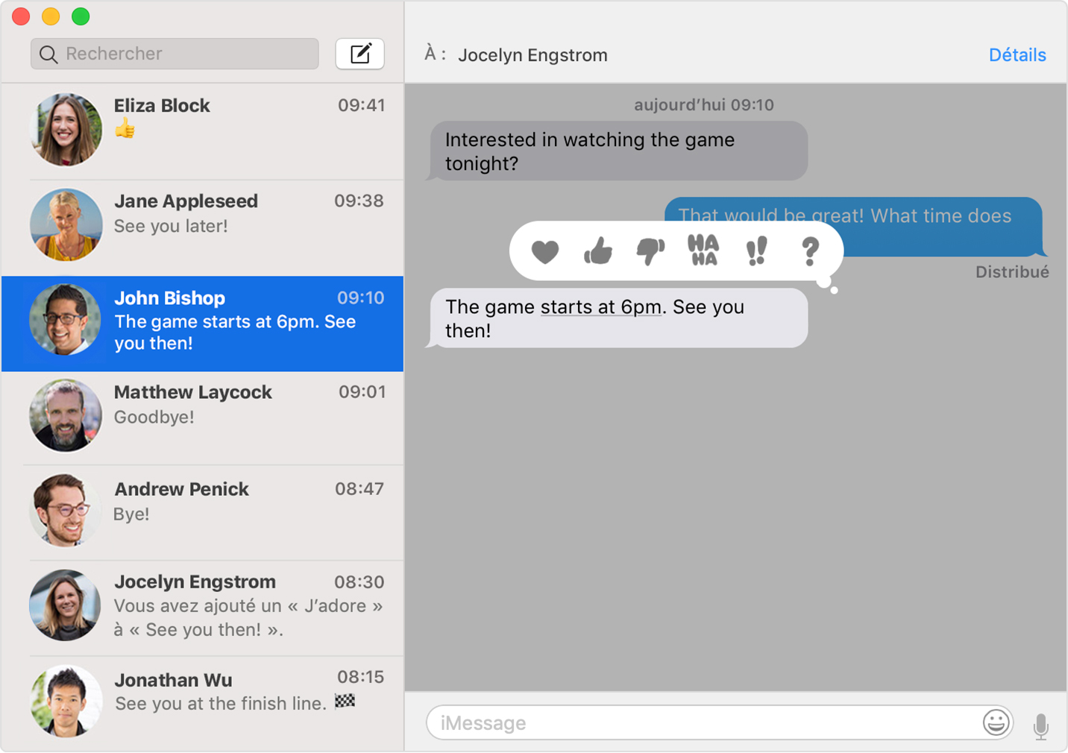Click the "aujourd'hui 09:10" timestamp
This screenshot has width=1068, height=753.
tap(704, 105)
